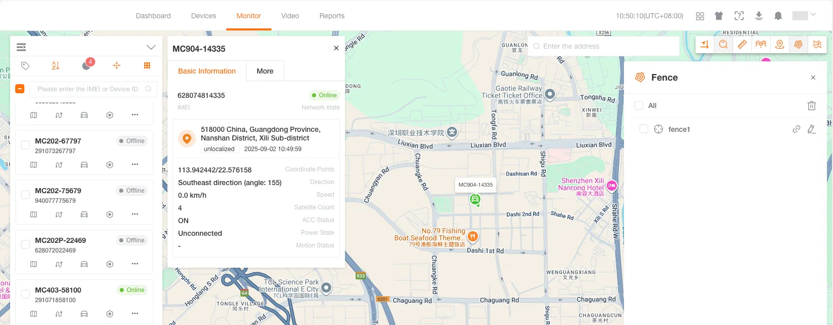Click the delete trash icon in Fence panel
The height and width of the screenshot is (325, 833).
[812, 105]
